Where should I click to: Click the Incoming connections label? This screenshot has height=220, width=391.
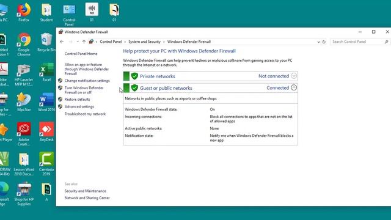point(143,117)
